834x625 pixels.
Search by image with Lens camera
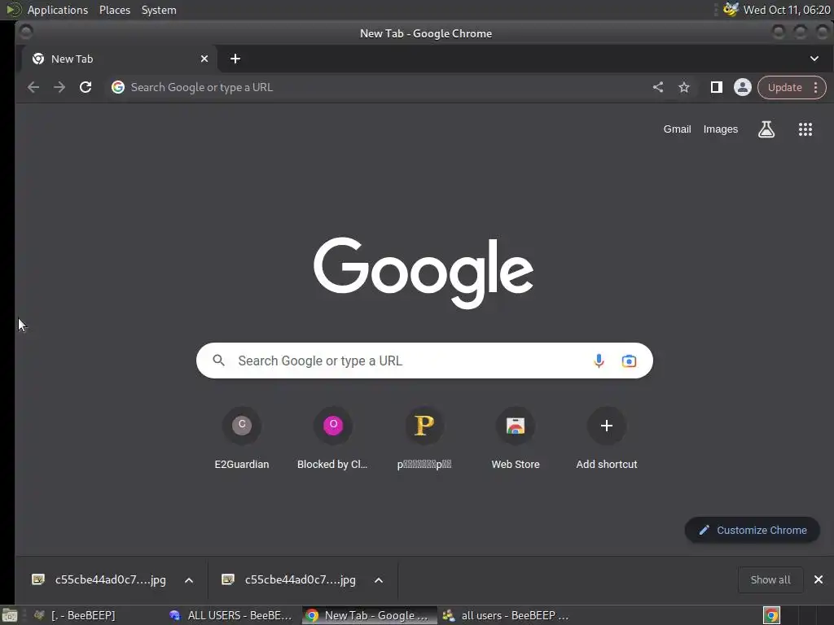pos(629,361)
